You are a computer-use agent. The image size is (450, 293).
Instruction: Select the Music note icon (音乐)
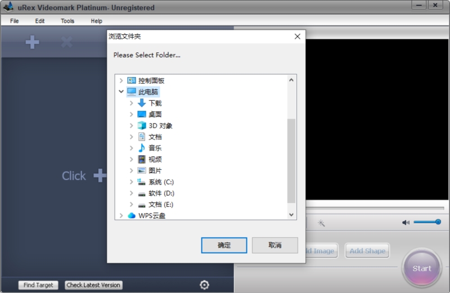(142, 148)
